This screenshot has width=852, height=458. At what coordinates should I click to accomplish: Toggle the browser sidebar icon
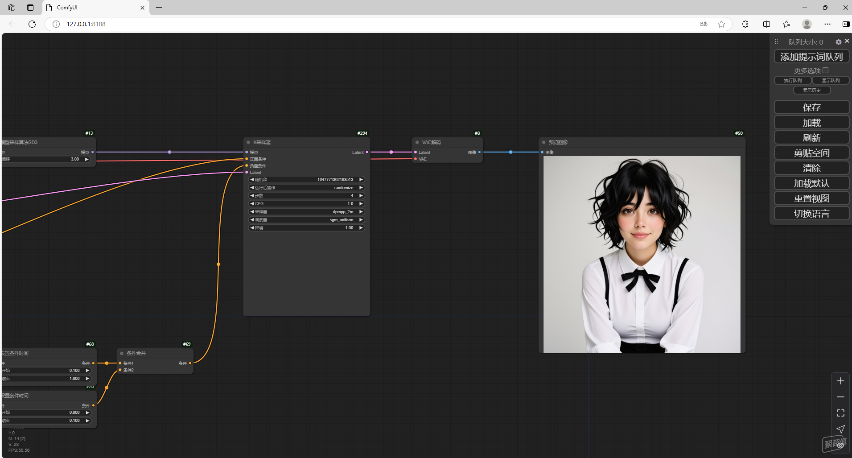click(x=846, y=24)
